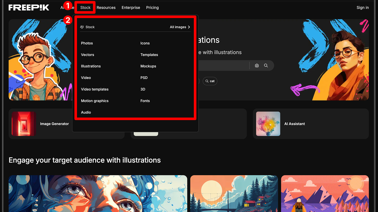Select Fonts from the Stock menu
The image size is (378, 212).
(145, 101)
